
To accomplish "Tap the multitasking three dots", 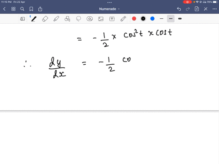I will click(109, 2).
